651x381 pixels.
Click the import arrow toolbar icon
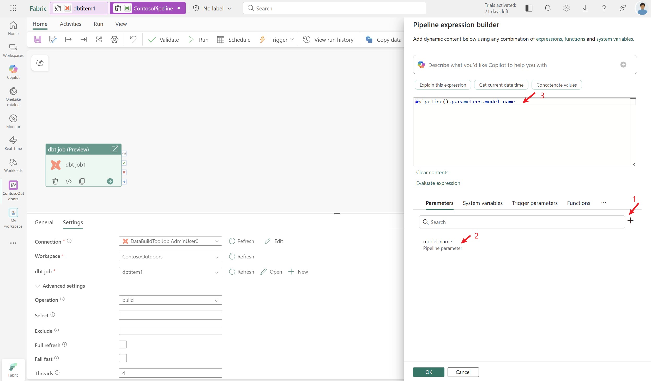[68, 39]
